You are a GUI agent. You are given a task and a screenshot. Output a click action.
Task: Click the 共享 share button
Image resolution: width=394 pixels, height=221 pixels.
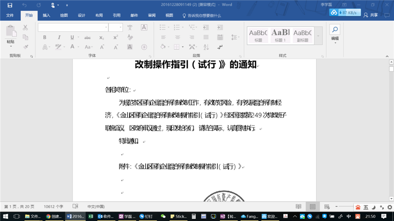[x=371, y=15]
